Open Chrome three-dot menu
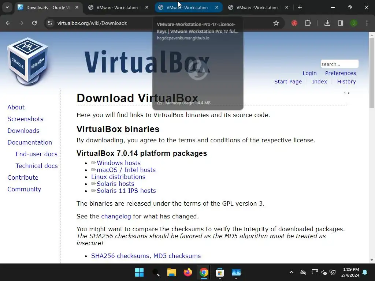Image resolution: width=375 pixels, height=281 pixels. [x=367, y=23]
